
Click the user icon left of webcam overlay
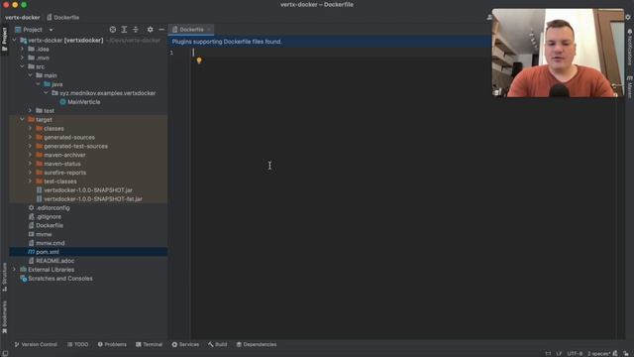pyautogui.click(x=489, y=17)
